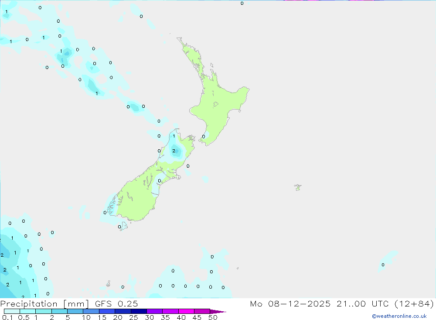Select the 35–40 mm violet legend cell

(170, 311)
